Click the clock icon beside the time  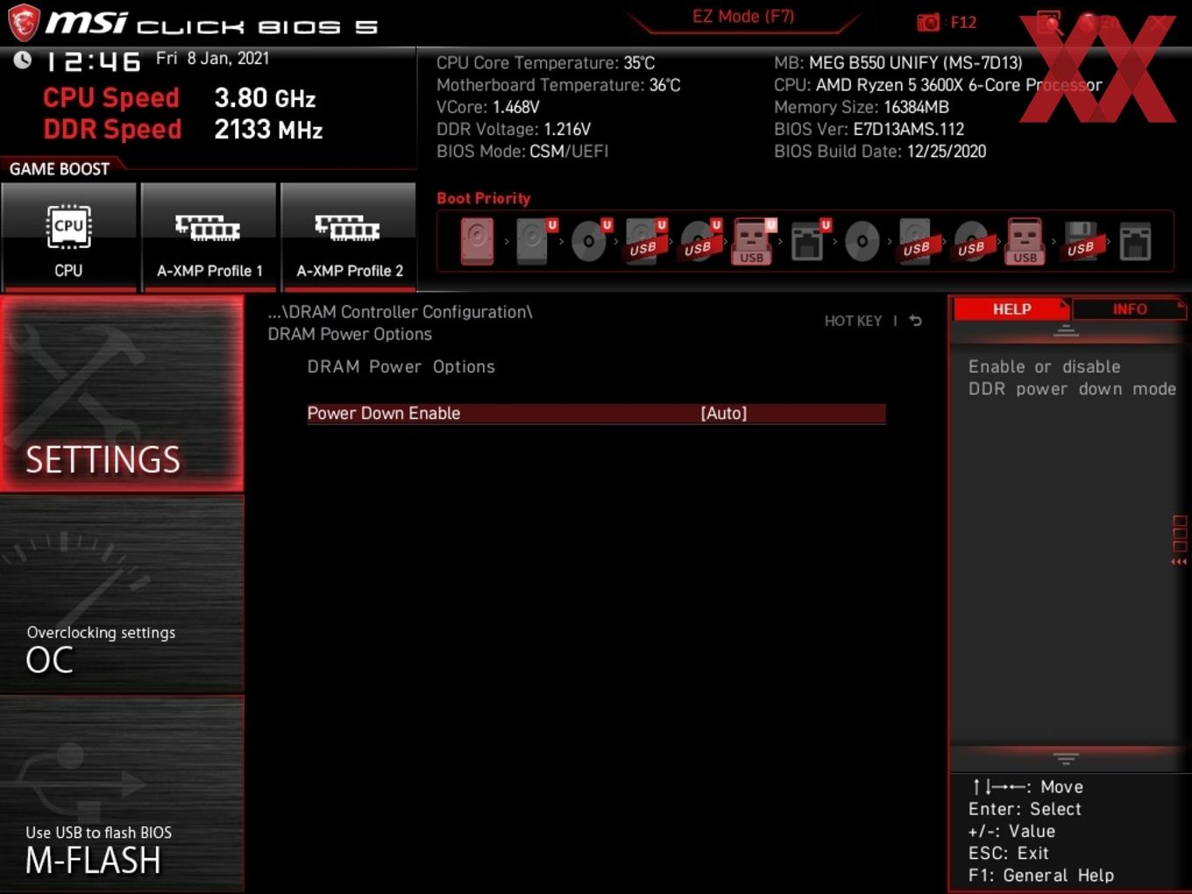coord(23,60)
